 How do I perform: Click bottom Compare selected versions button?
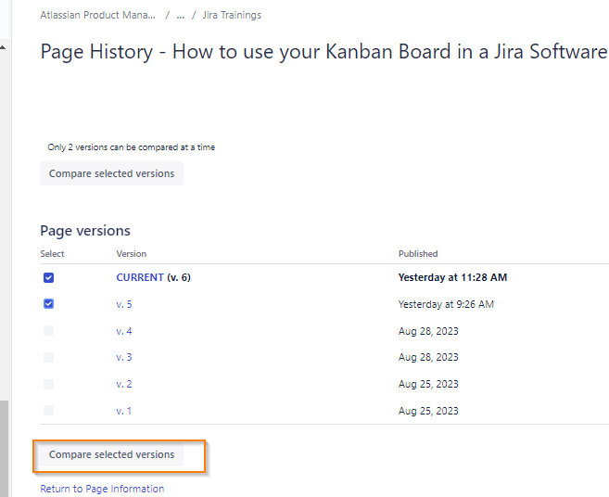click(111, 454)
